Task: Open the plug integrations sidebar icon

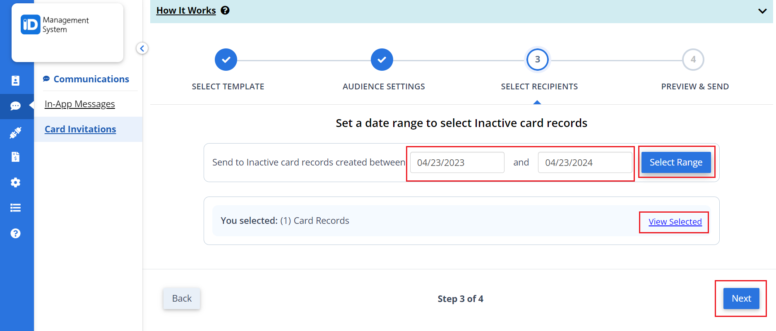Action: tap(15, 133)
